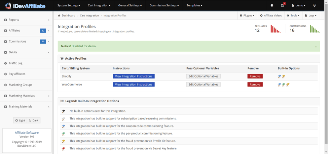Switch to Light theme

(x=20, y=120)
